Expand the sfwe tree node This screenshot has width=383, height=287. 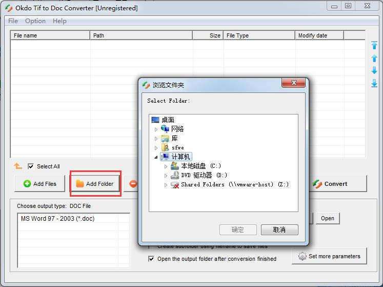(x=156, y=148)
